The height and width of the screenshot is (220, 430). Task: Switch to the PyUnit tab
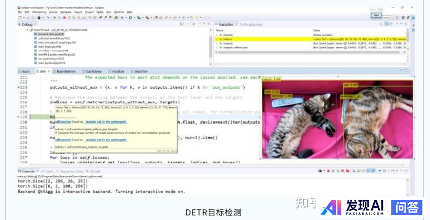point(93,171)
